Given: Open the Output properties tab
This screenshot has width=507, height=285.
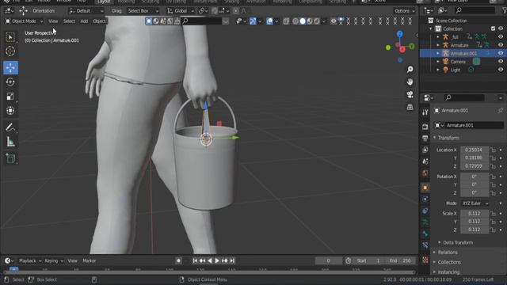Looking at the screenshot, I should coord(425,139).
